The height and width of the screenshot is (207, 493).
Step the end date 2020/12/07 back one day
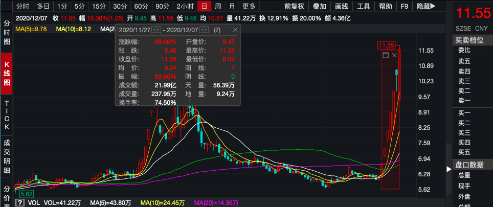click(201, 30)
